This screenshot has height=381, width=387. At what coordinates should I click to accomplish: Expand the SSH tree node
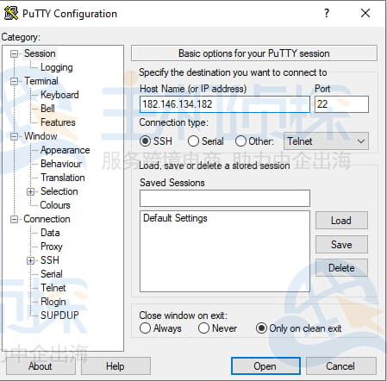coord(30,260)
